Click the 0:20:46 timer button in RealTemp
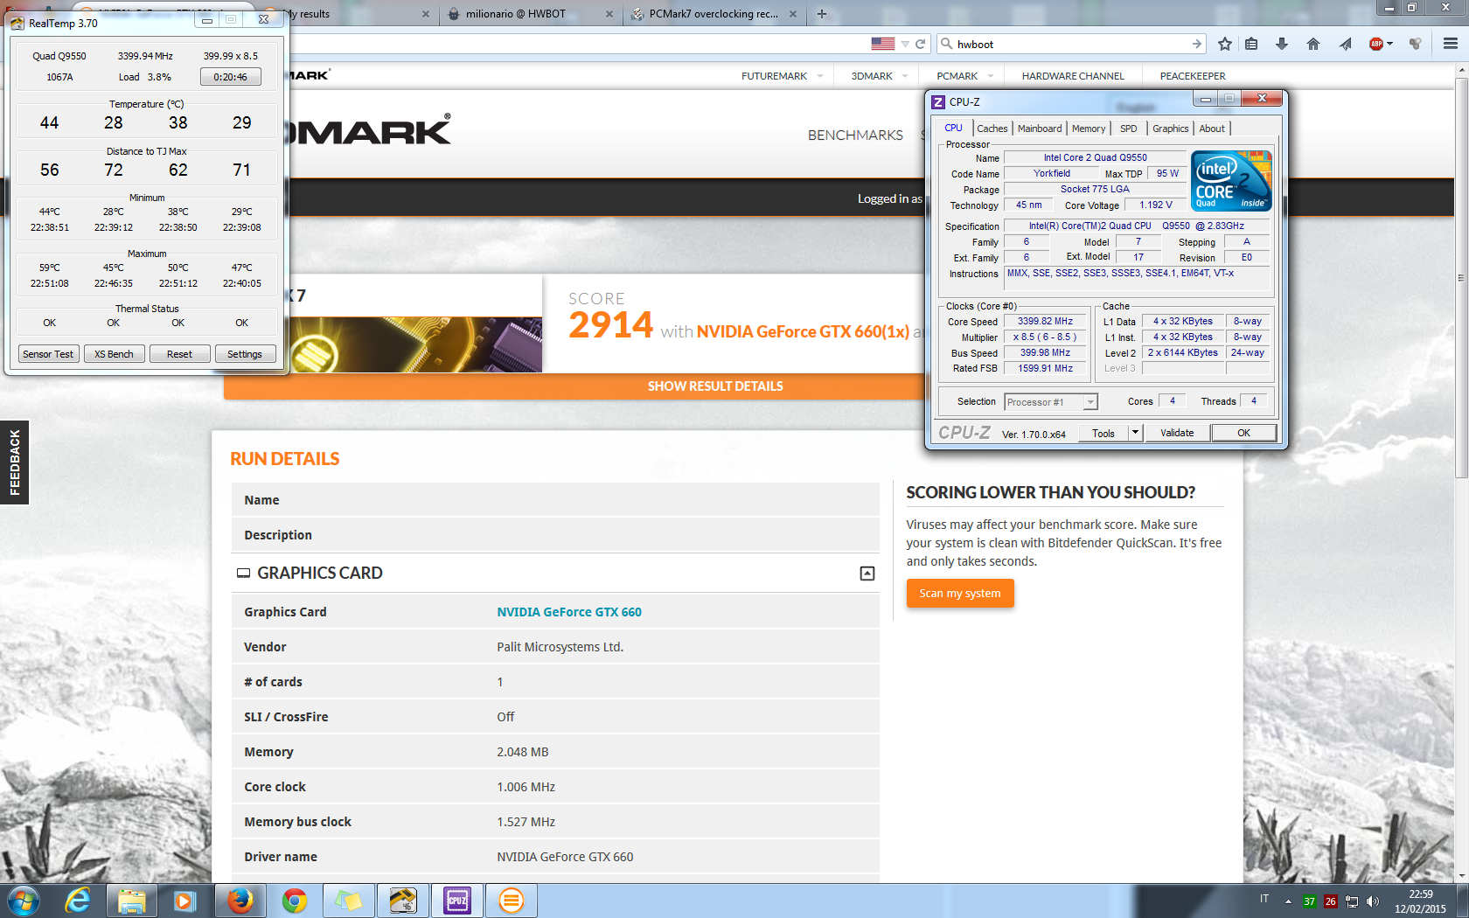 pos(231,77)
